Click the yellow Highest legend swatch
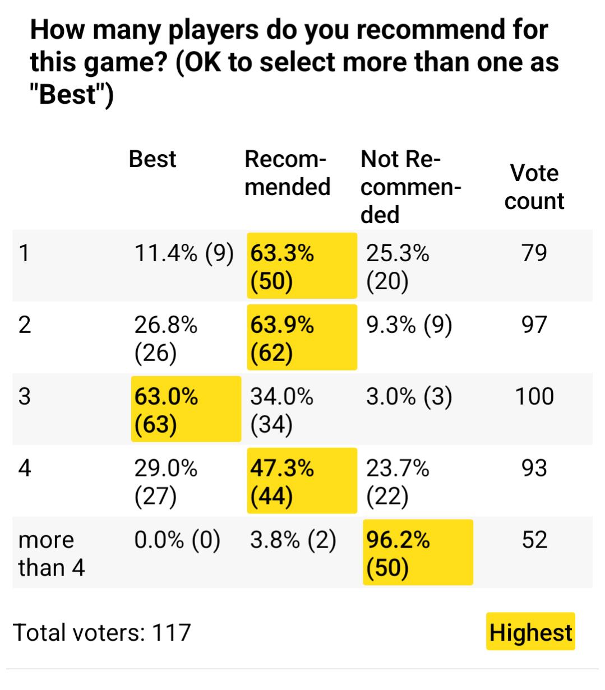 tap(530, 632)
